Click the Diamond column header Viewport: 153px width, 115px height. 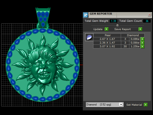[133, 35]
